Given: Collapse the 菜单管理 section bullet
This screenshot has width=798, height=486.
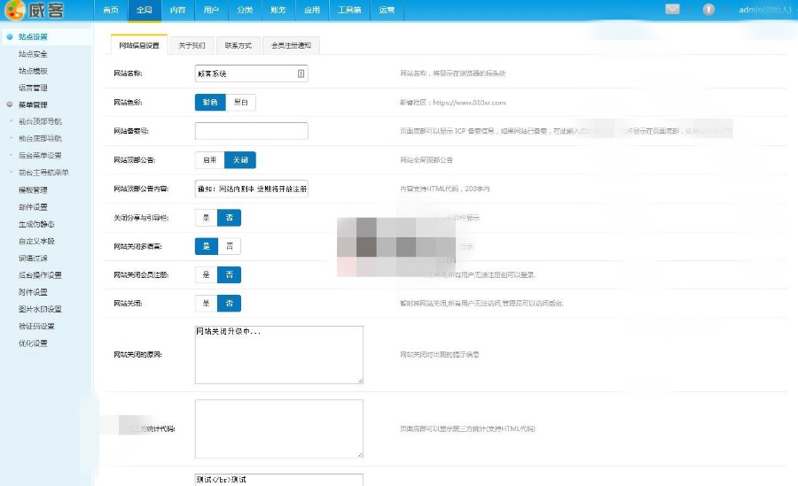Looking at the screenshot, I should coord(9,104).
